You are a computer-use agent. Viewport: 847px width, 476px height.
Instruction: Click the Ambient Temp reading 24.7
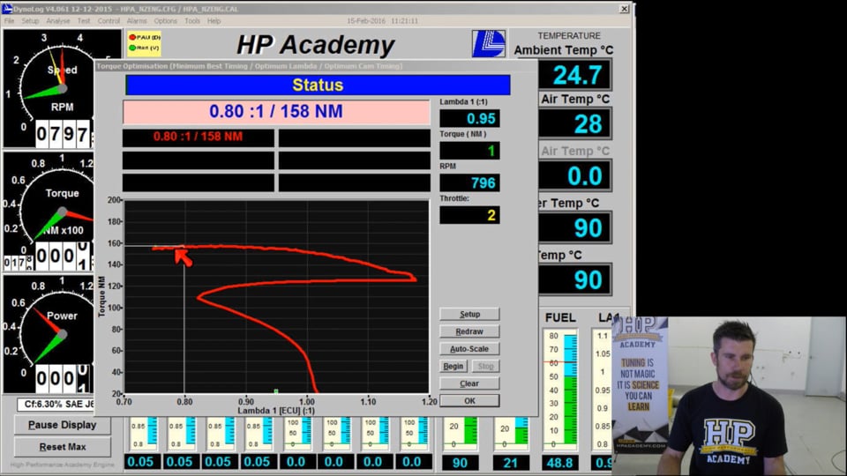[x=575, y=75]
